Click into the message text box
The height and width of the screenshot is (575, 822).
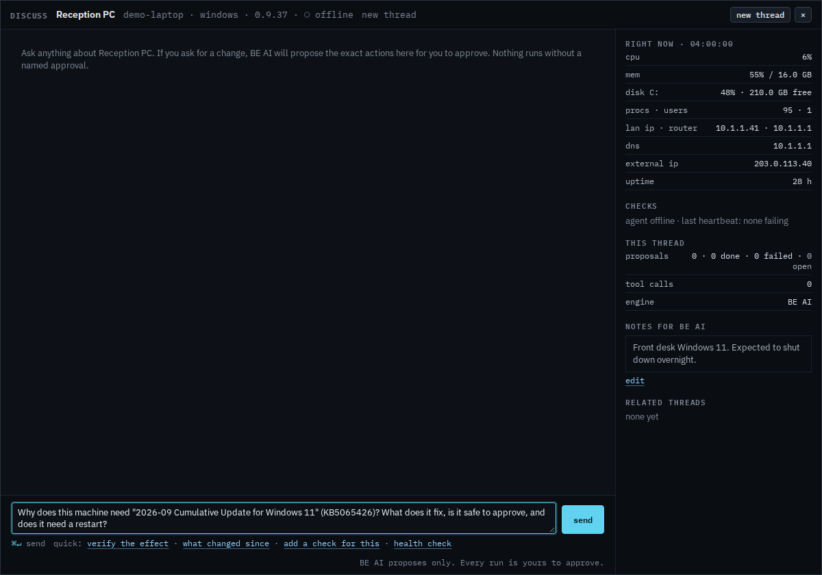[x=284, y=518]
